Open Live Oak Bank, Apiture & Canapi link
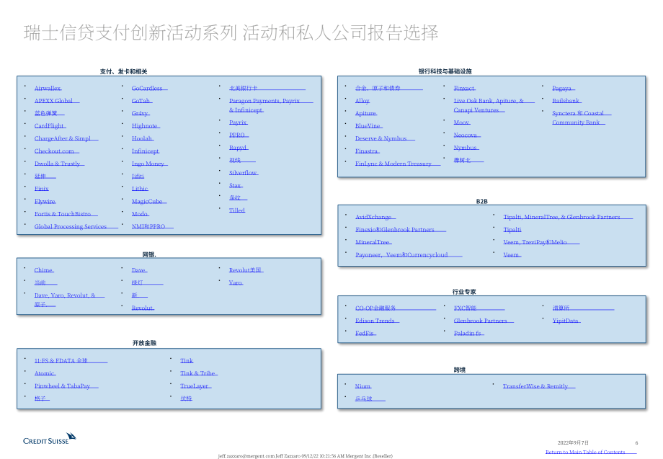 (494, 105)
